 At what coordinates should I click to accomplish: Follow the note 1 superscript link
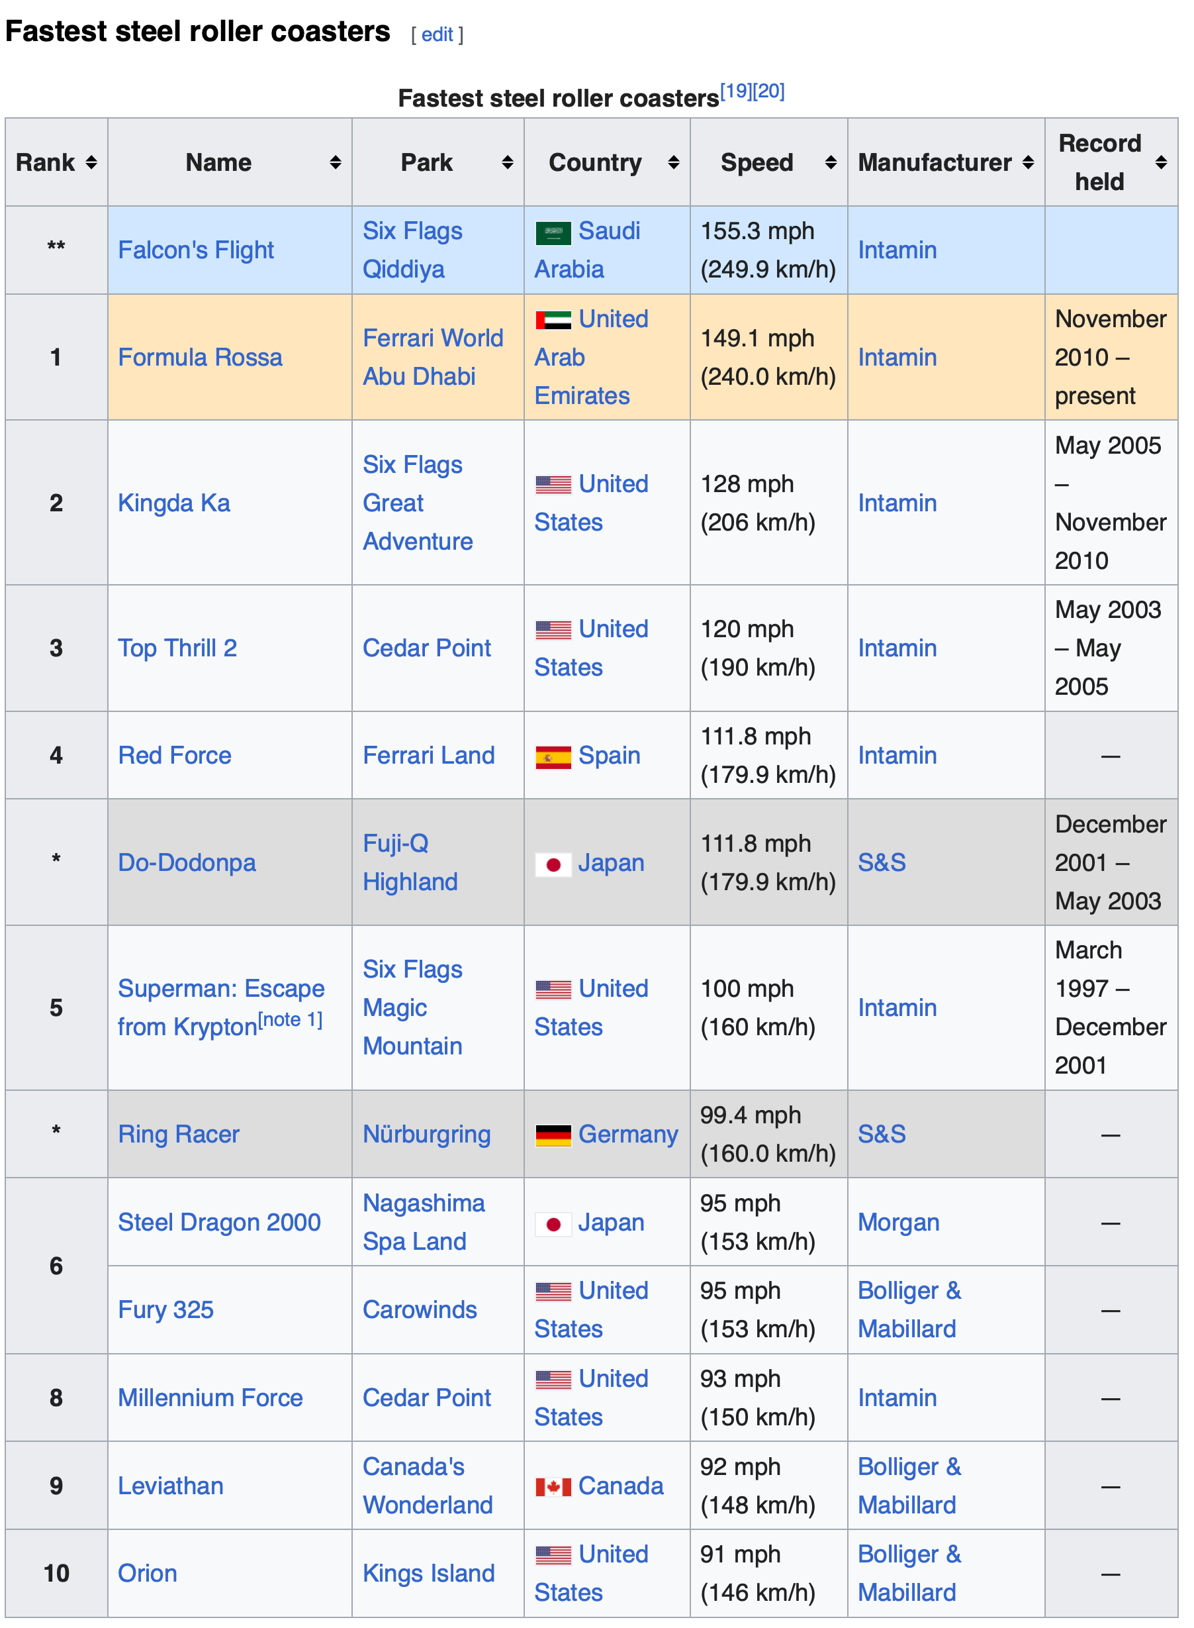[290, 1019]
